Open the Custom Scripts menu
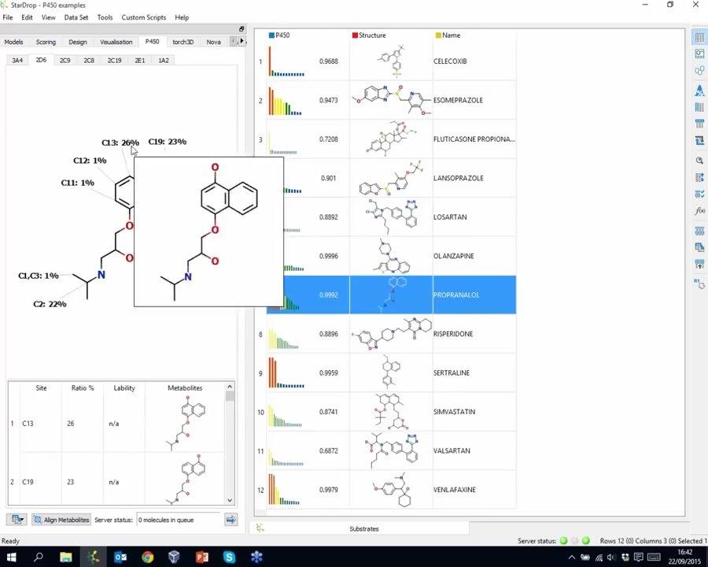The height and width of the screenshot is (567, 708). pos(144,17)
